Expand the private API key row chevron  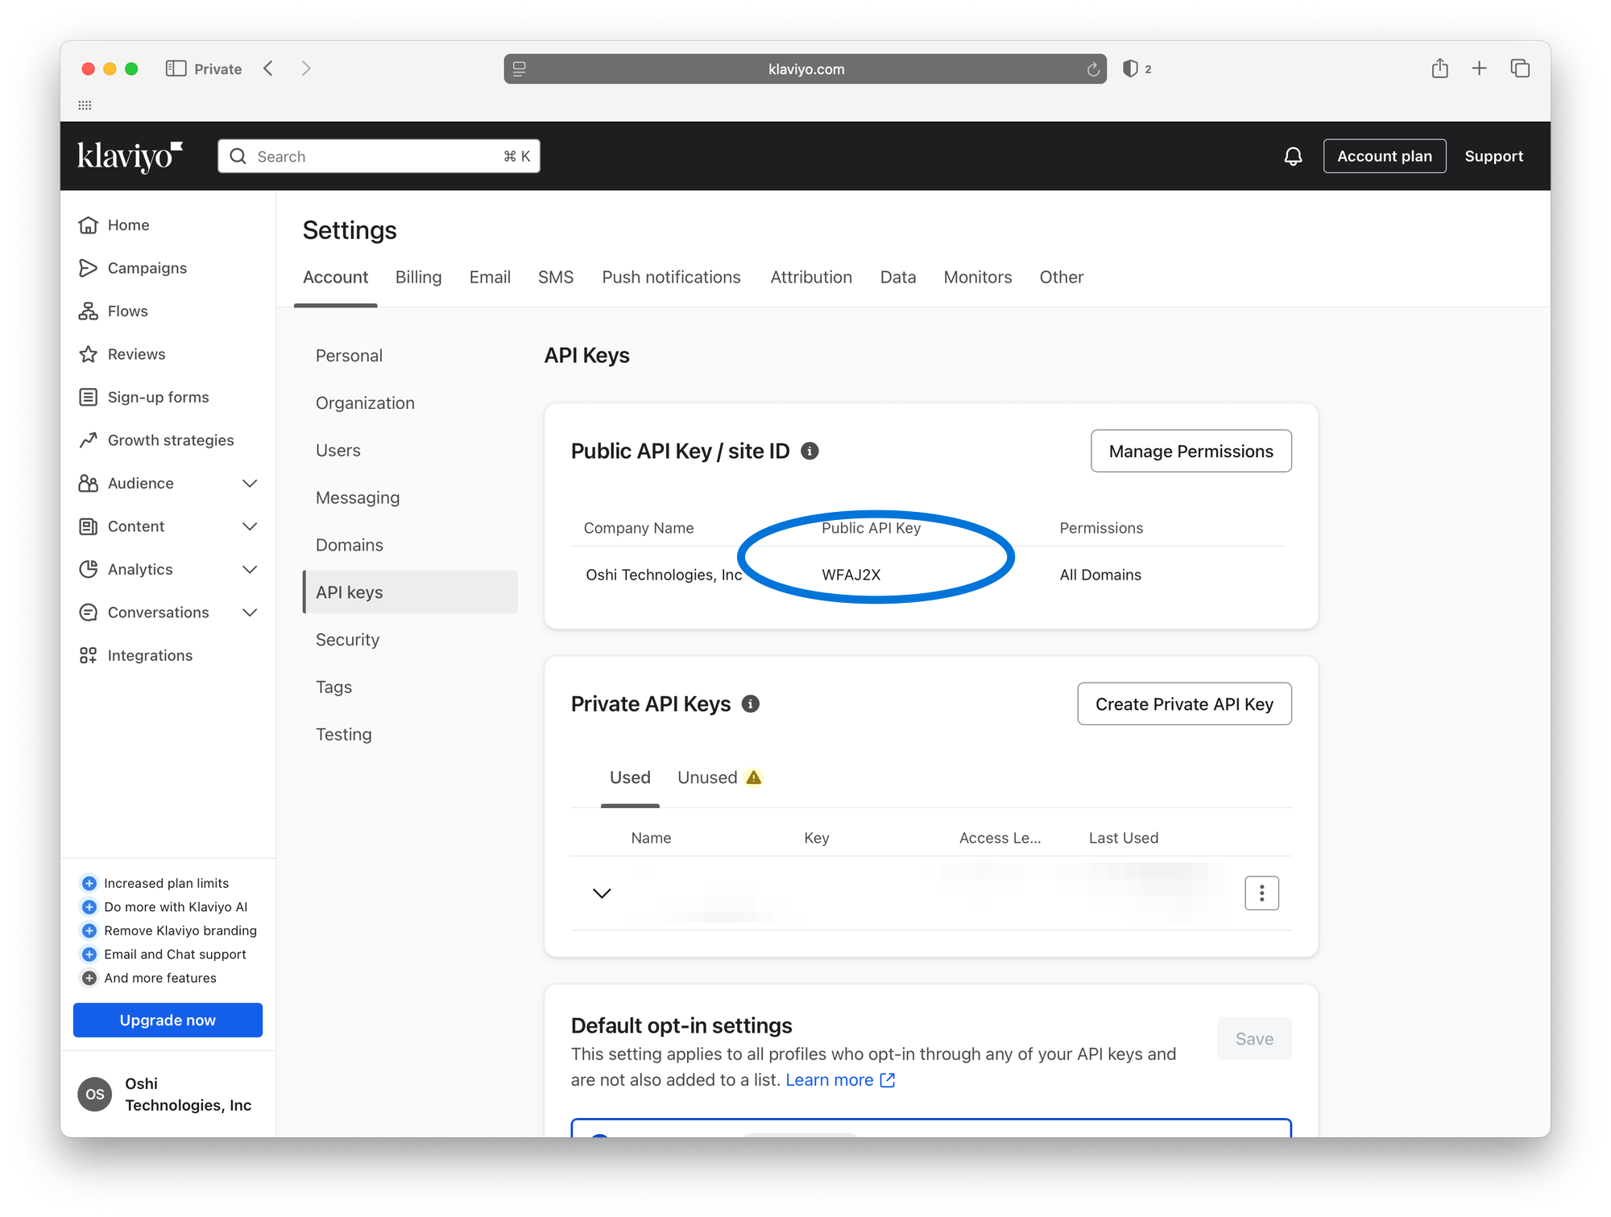pos(602,893)
